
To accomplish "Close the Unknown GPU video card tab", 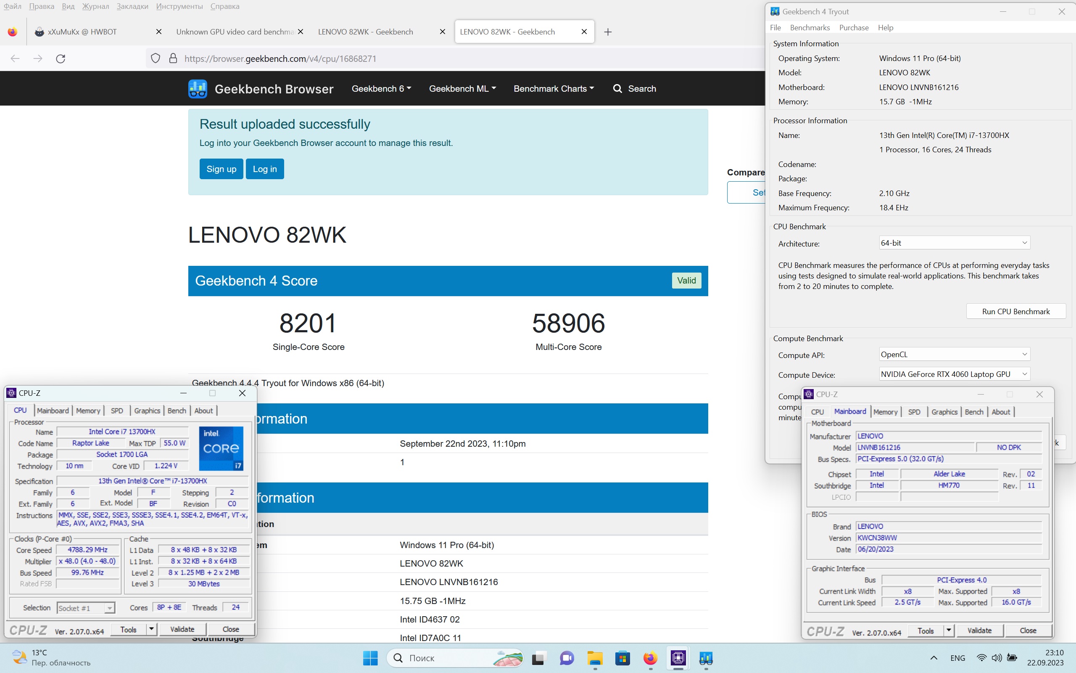I will click(x=301, y=32).
